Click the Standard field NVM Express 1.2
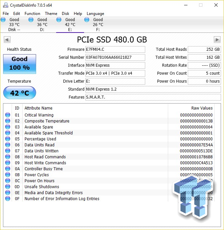This screenshot has width=224, height=230. (x=153, y=89)
